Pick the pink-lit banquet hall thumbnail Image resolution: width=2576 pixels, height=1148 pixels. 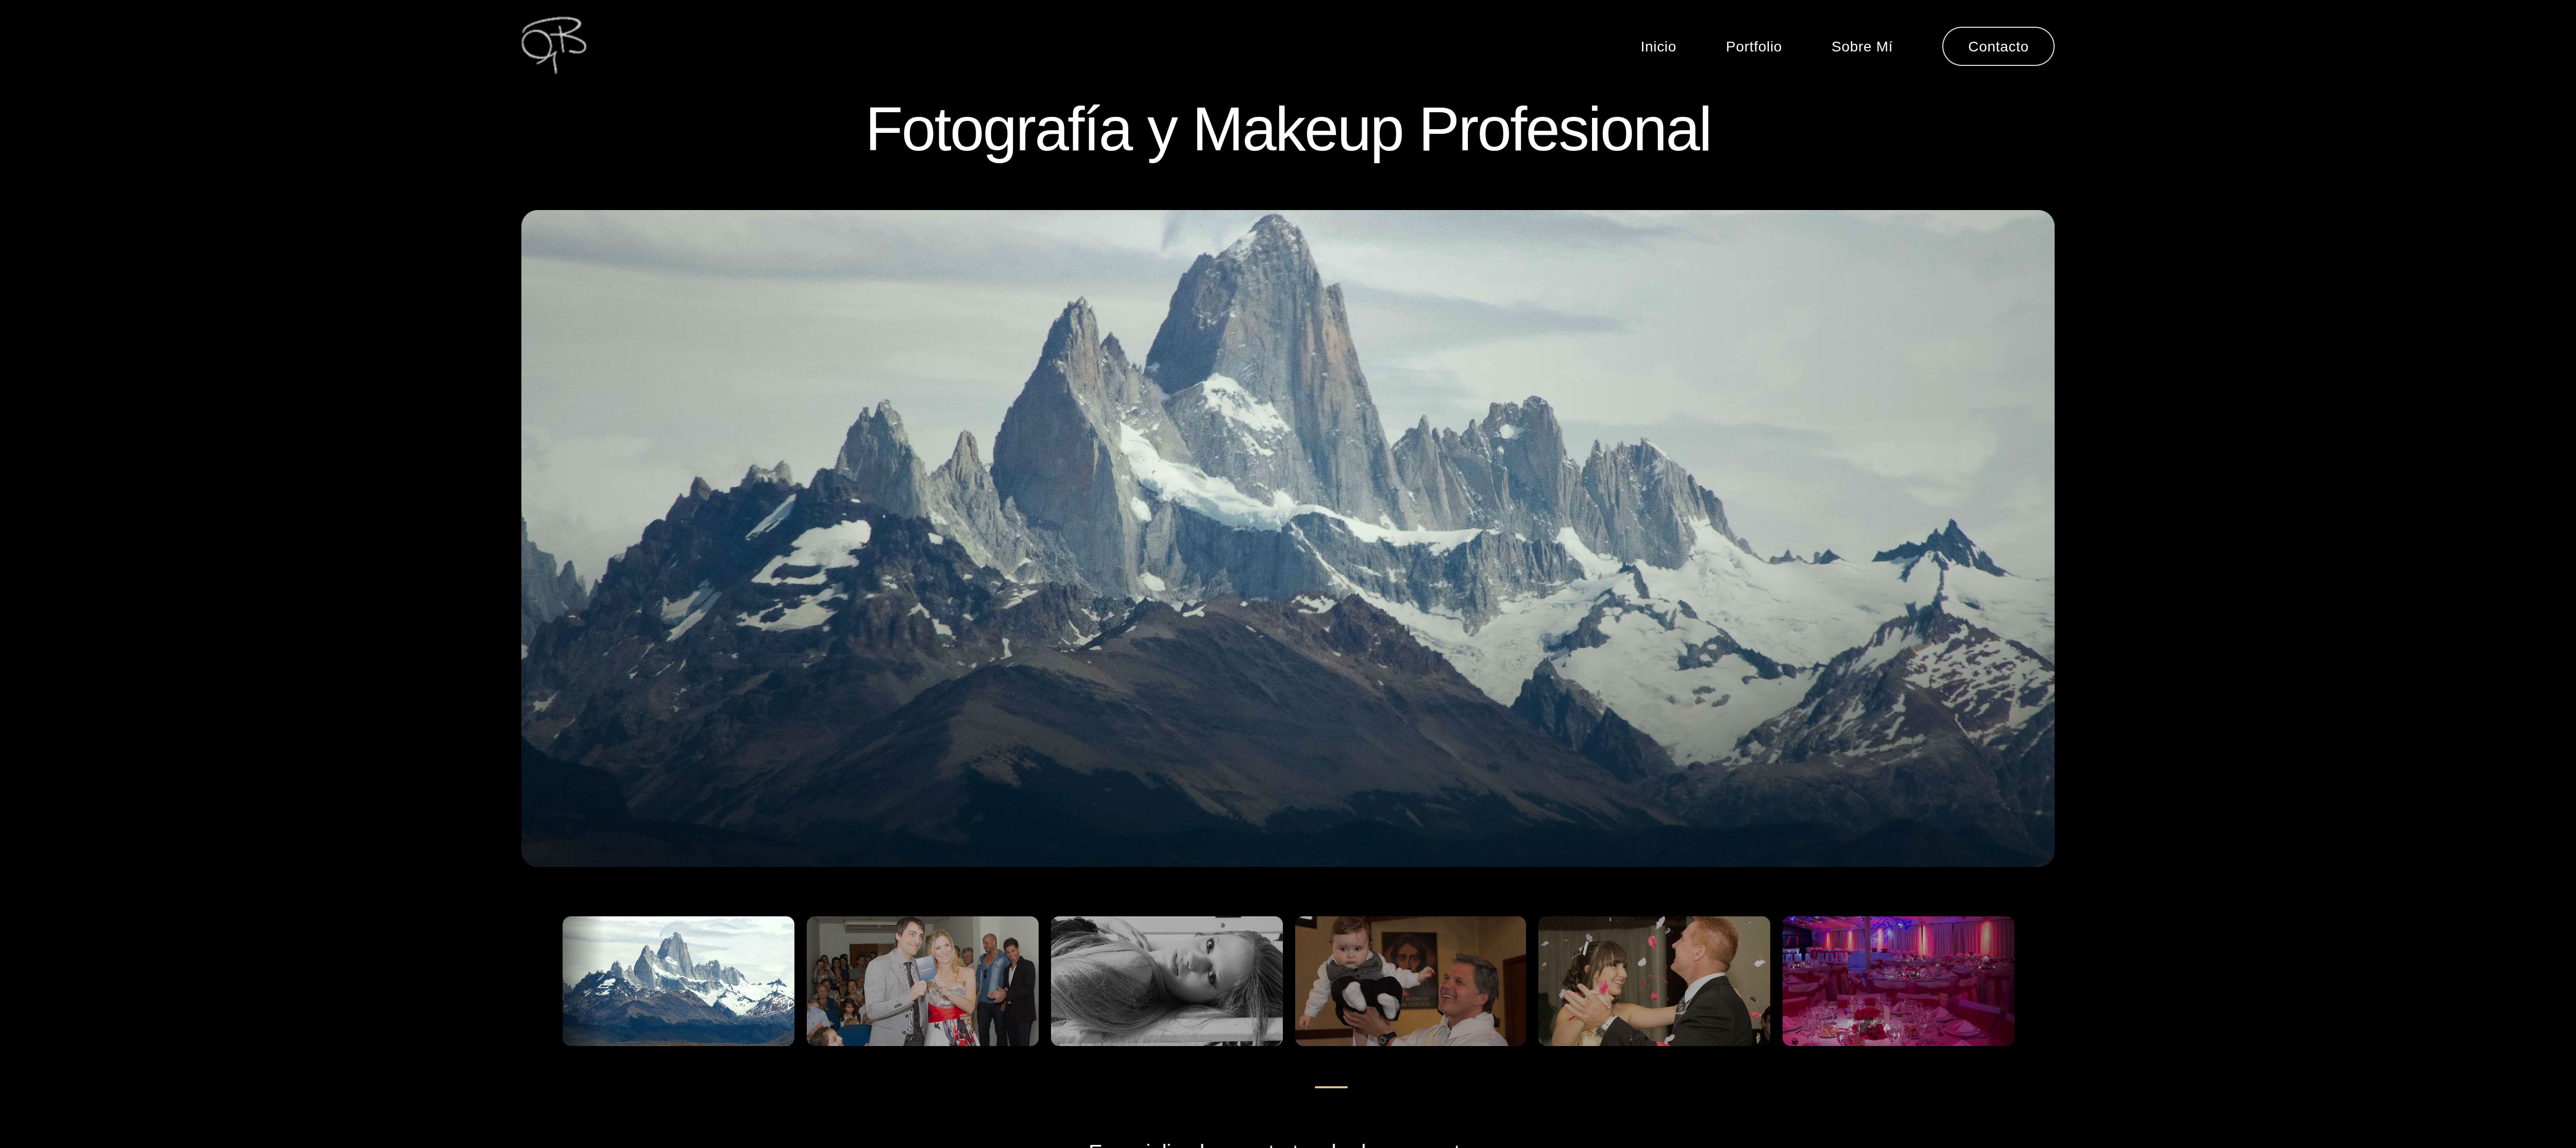point(1897,981)
